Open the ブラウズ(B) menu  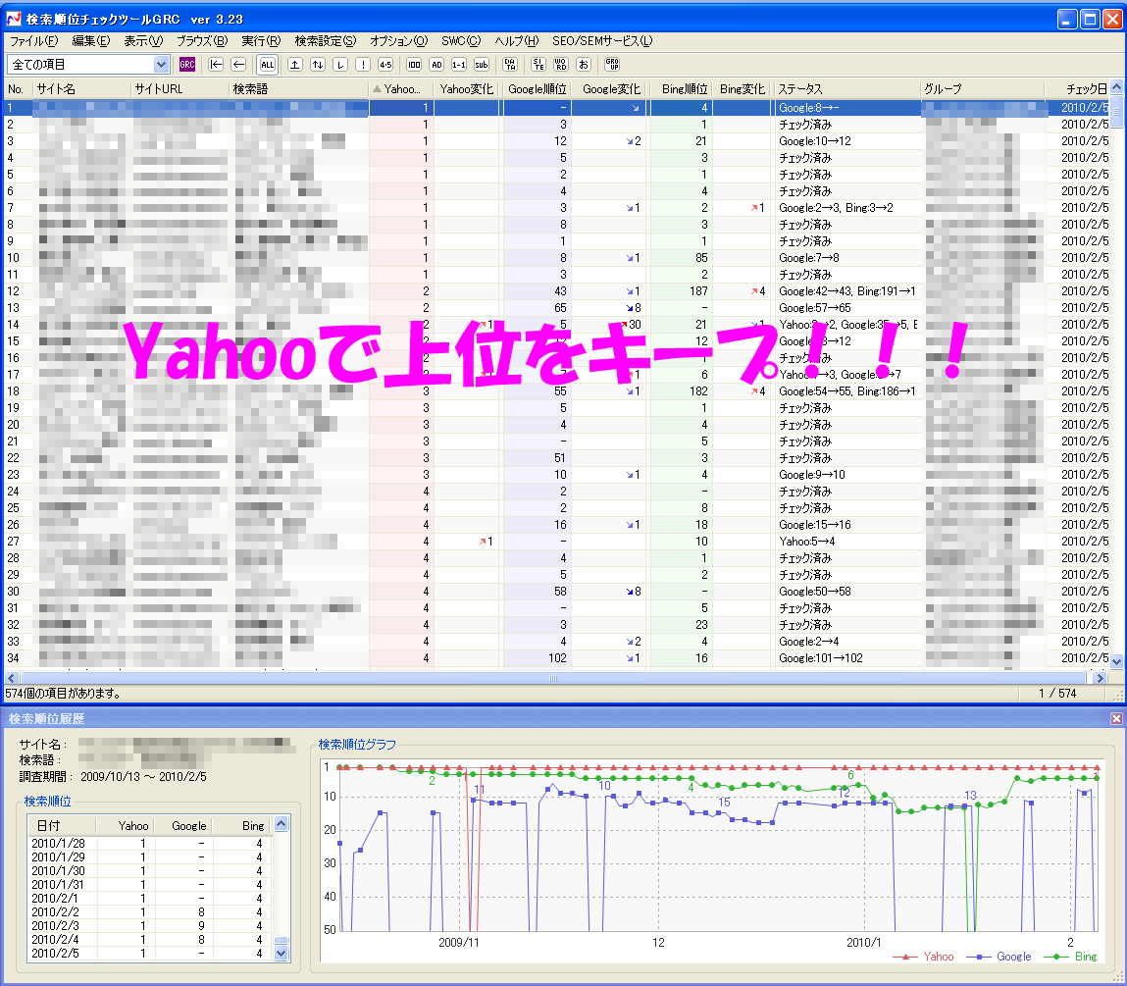[202, 41]
